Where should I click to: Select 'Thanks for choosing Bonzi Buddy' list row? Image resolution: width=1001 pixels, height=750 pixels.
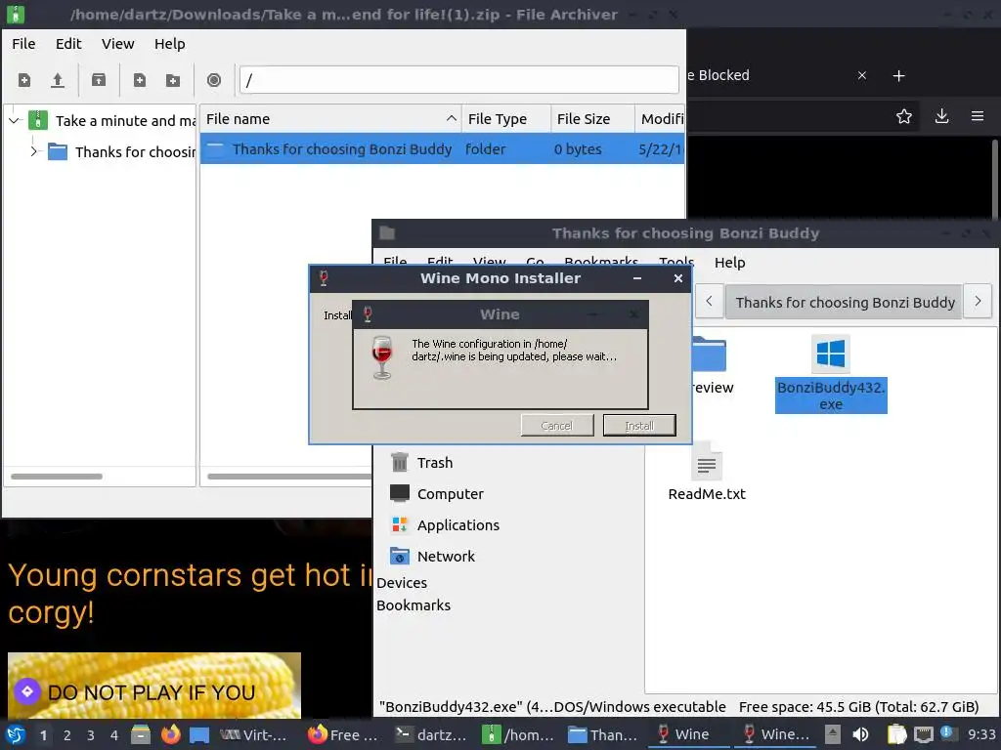click(442, 148)
